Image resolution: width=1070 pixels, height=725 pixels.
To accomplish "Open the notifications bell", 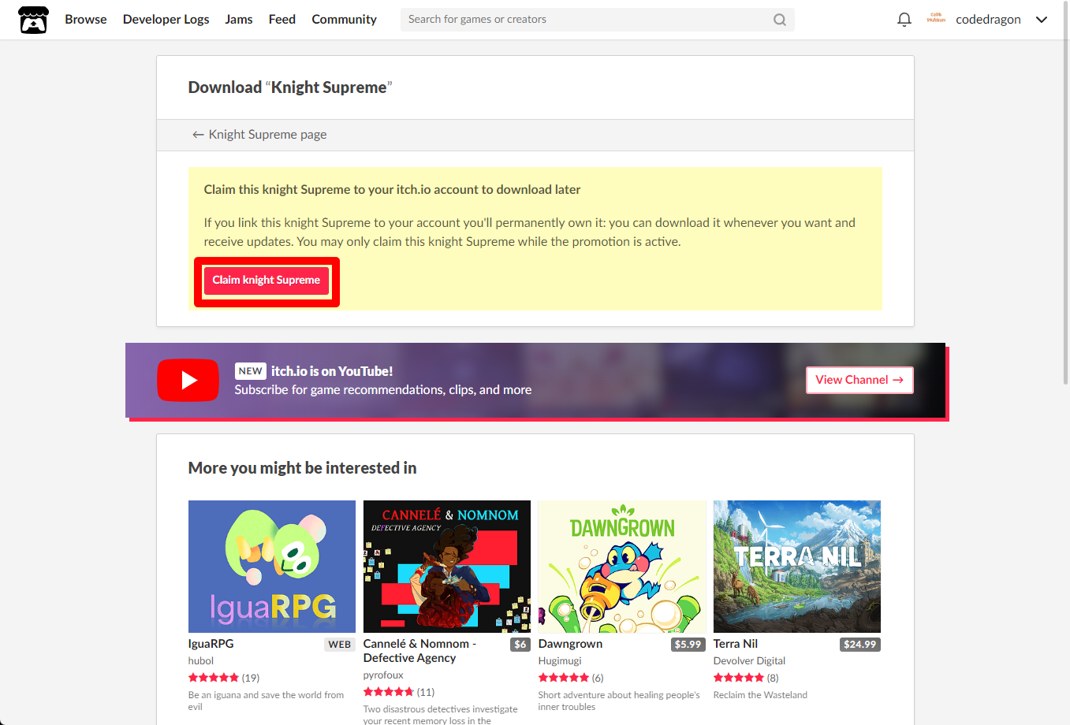I will point(904,20).
